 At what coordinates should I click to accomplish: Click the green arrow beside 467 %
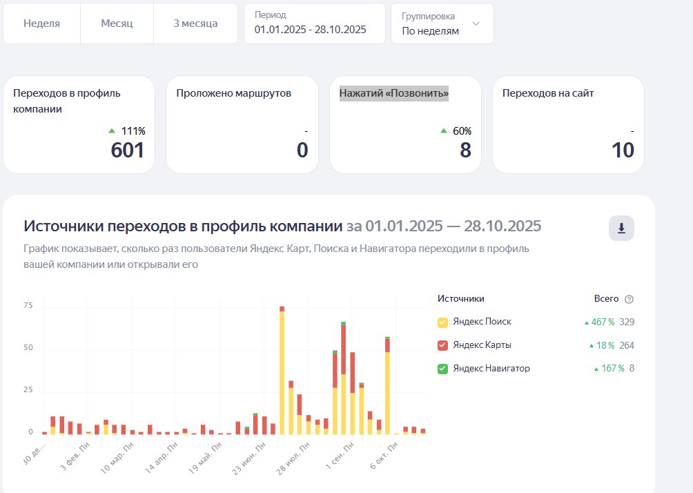click(x=587, y=322)
